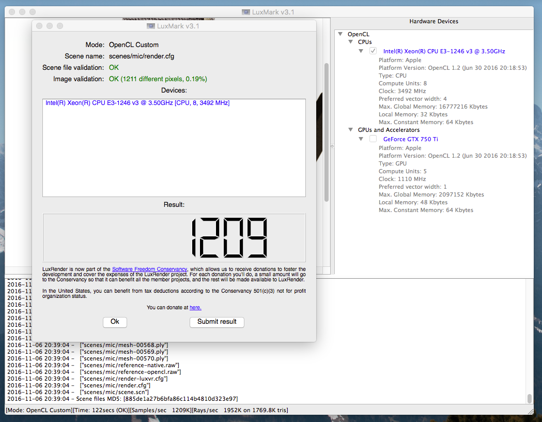Click the Ok button in result dialog
The height and width of the screenshot is (422, 542).
[x=115, y=322]
